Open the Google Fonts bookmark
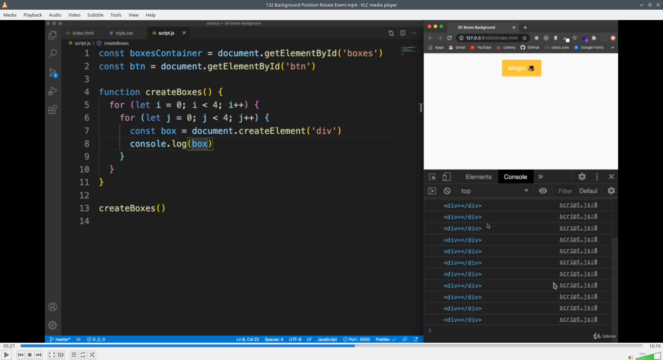This screenshot has height=360, width=663. click(589, 48)
